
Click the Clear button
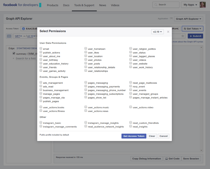152,136
